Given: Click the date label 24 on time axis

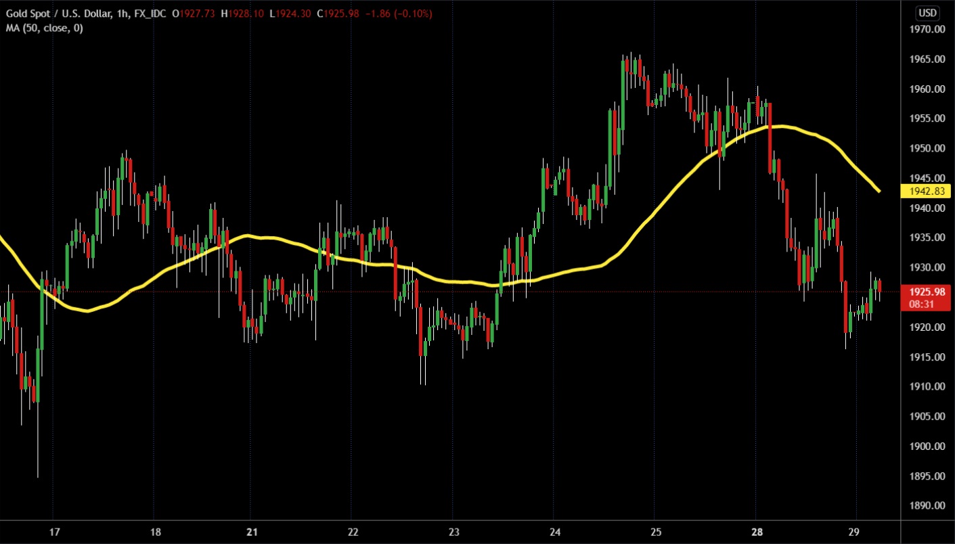Looking at the screenshot, I should (x=554, y=531).
